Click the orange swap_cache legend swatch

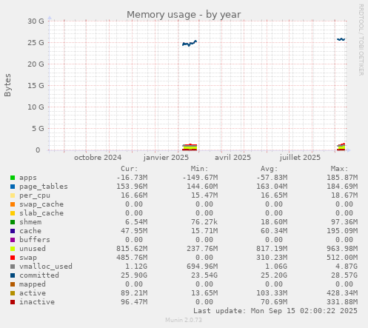pos(13,204)
